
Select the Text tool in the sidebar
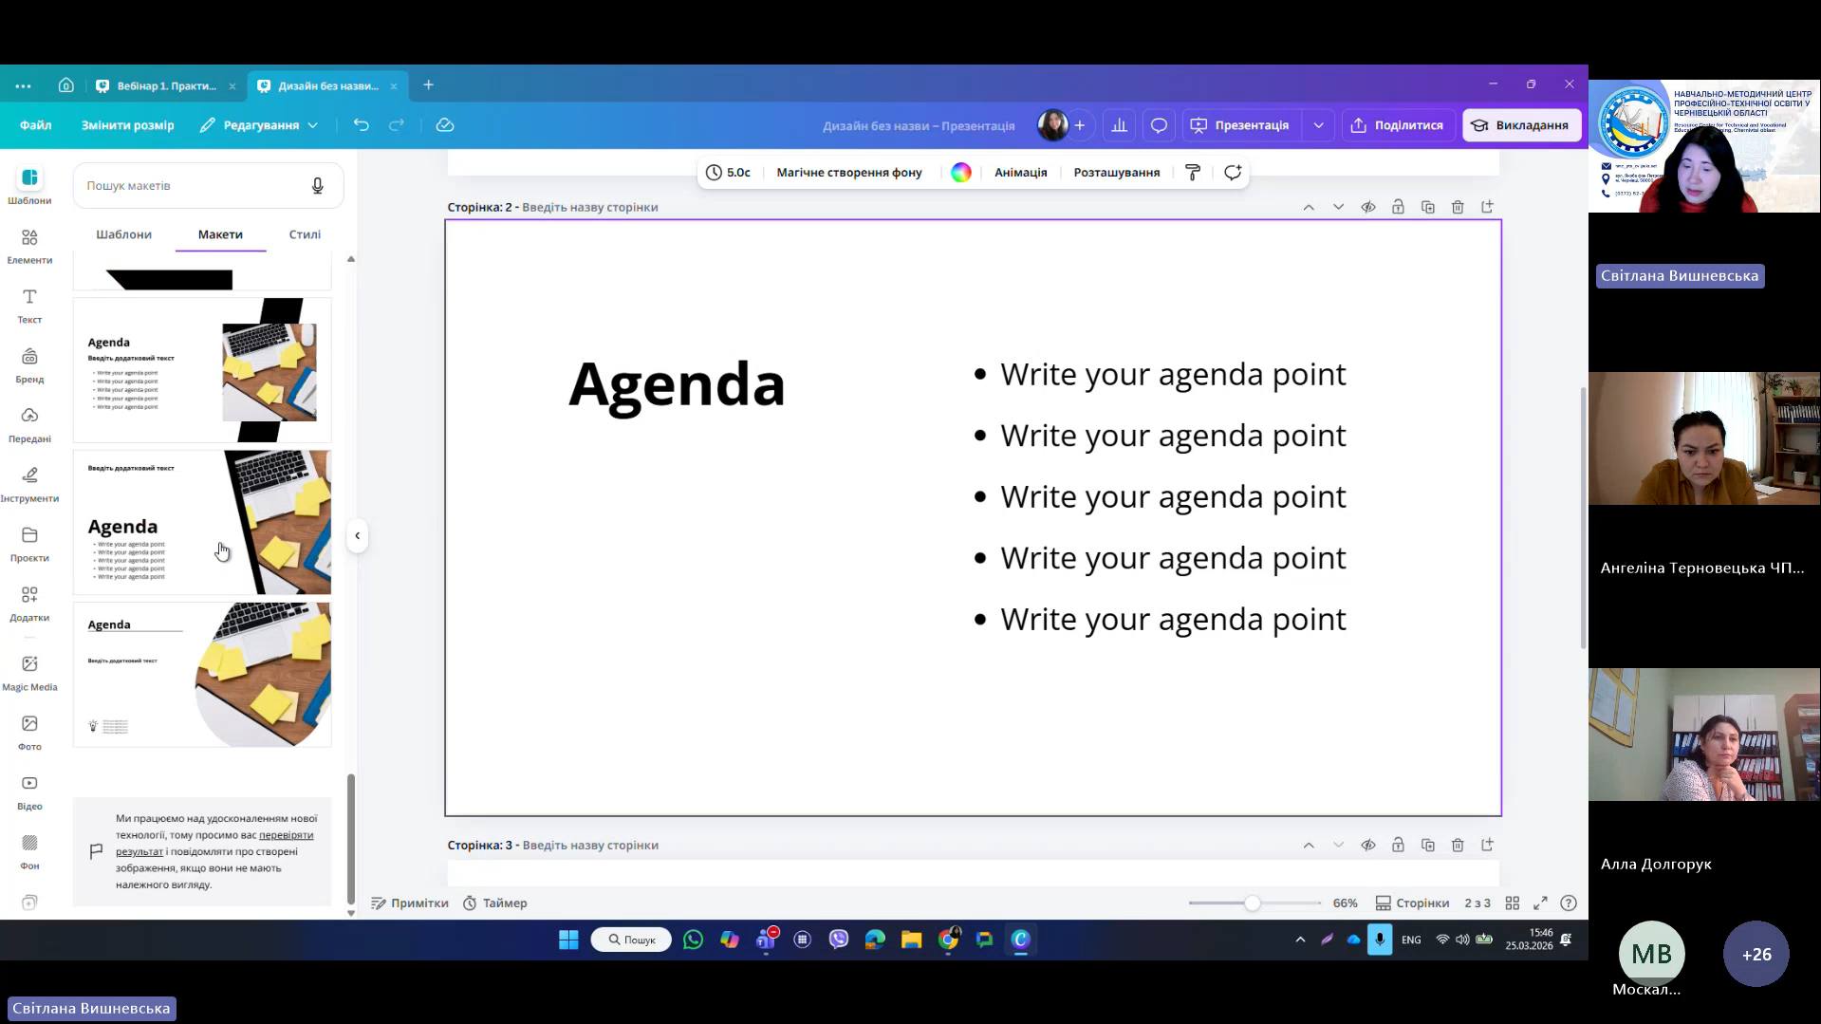(x=29, y=305)
